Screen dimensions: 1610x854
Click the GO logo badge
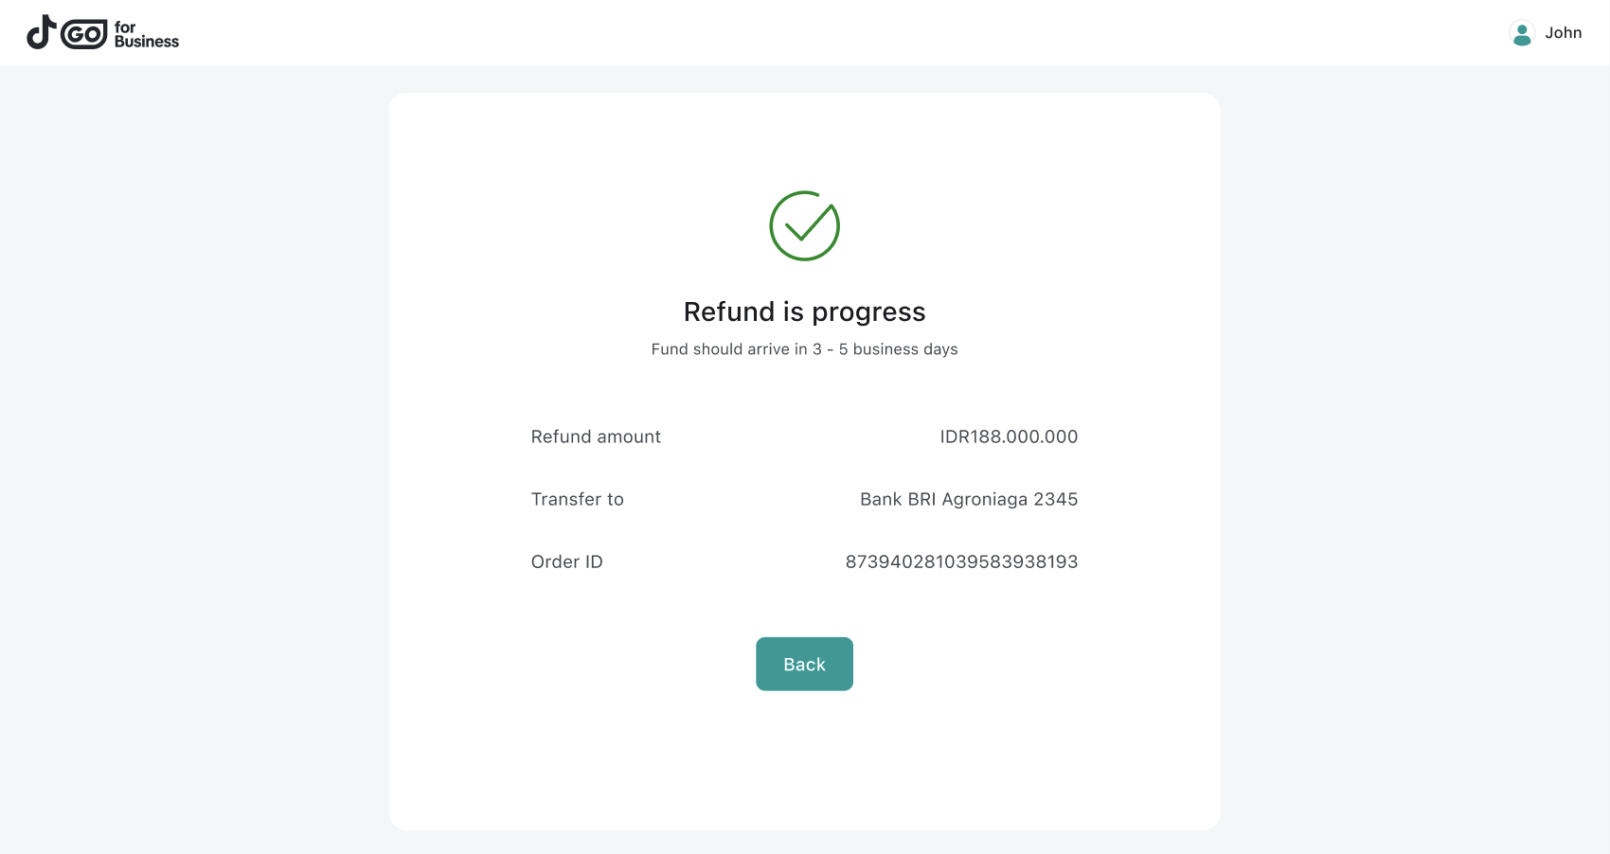[83, 35]
